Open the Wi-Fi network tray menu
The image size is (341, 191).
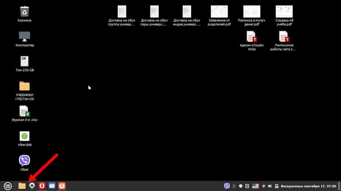point(264,186)
